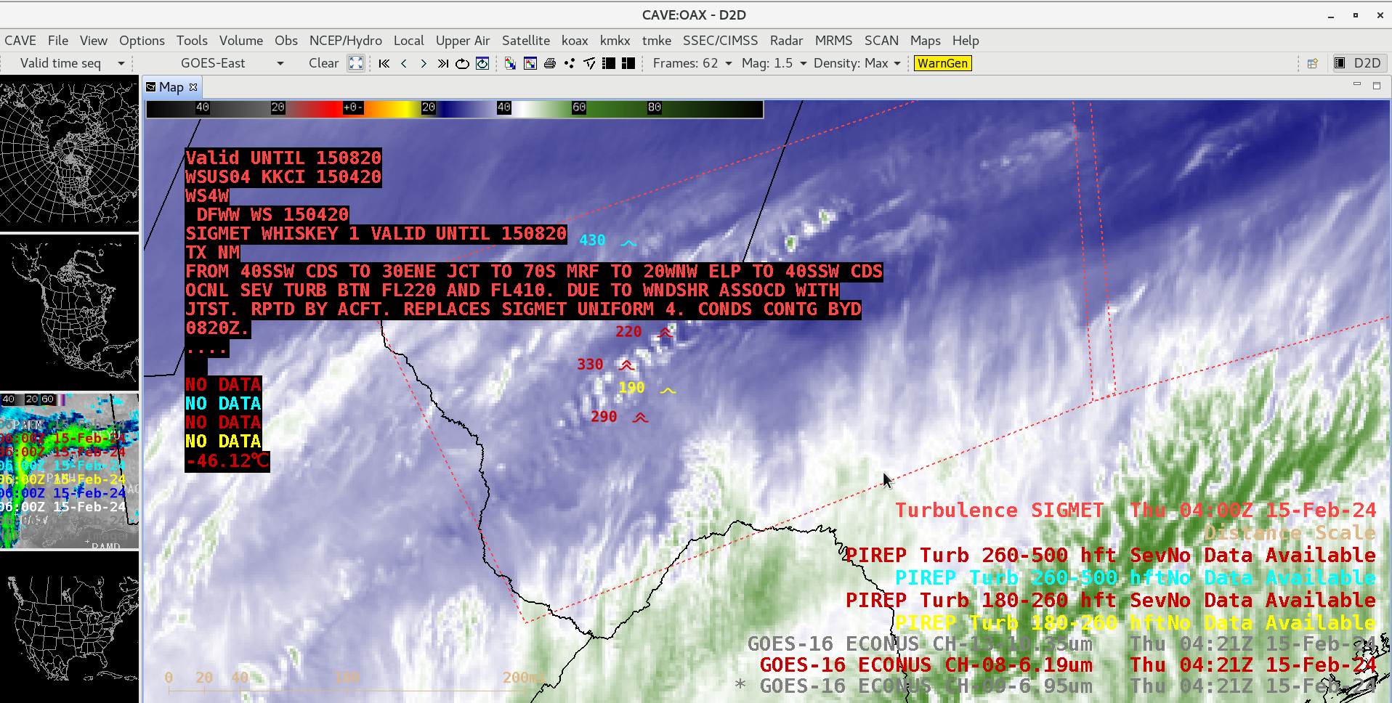
Task: Toggle PIREP Turb 260-500 hft Sev legend
Action: 1110,556
